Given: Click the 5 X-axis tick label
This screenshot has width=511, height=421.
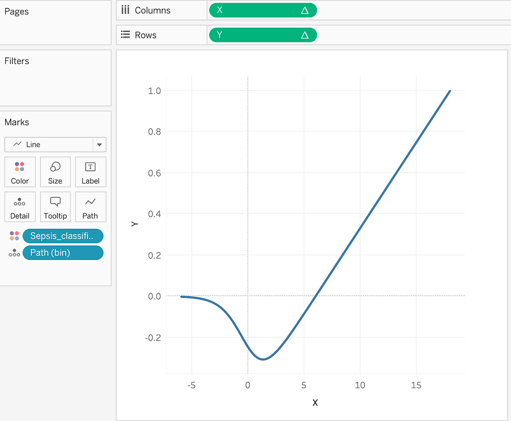Looking at the screenshot, I should coord(303,385).
